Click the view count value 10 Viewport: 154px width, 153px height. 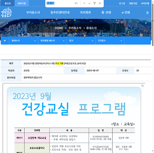137,71
